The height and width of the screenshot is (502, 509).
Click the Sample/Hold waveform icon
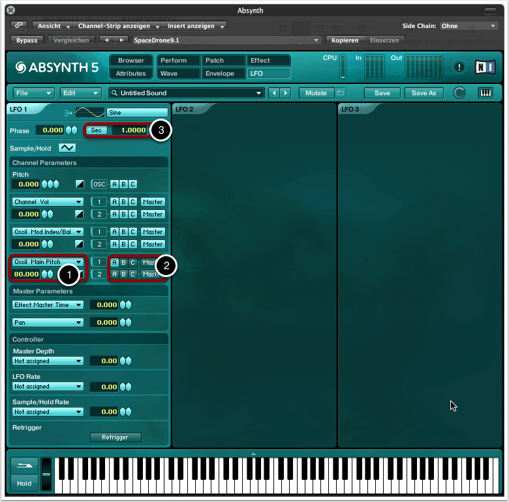click(x=67, y=148)
